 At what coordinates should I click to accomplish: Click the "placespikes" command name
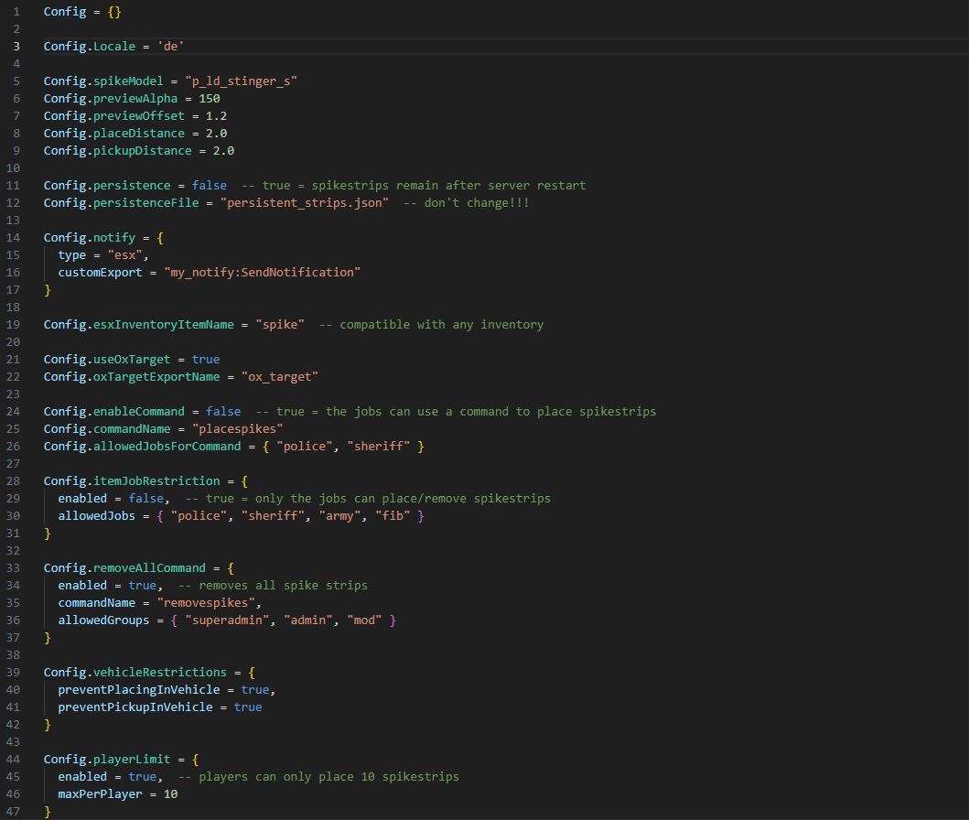click(237, 429)
